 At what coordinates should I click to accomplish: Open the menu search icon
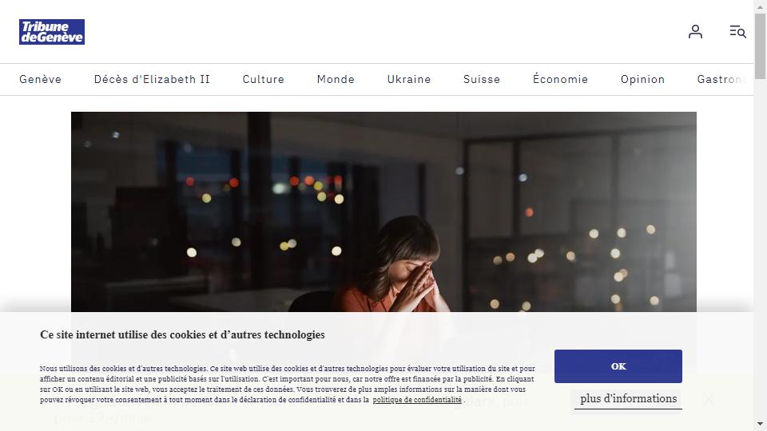click(737, 32)
